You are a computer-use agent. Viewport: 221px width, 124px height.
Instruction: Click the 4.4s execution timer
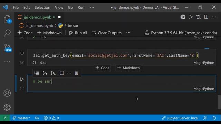[43, 63]
